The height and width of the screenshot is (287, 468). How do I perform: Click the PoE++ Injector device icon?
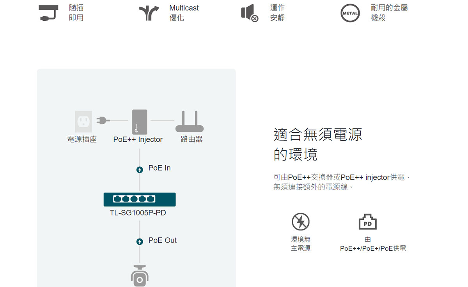coord(139,121)
